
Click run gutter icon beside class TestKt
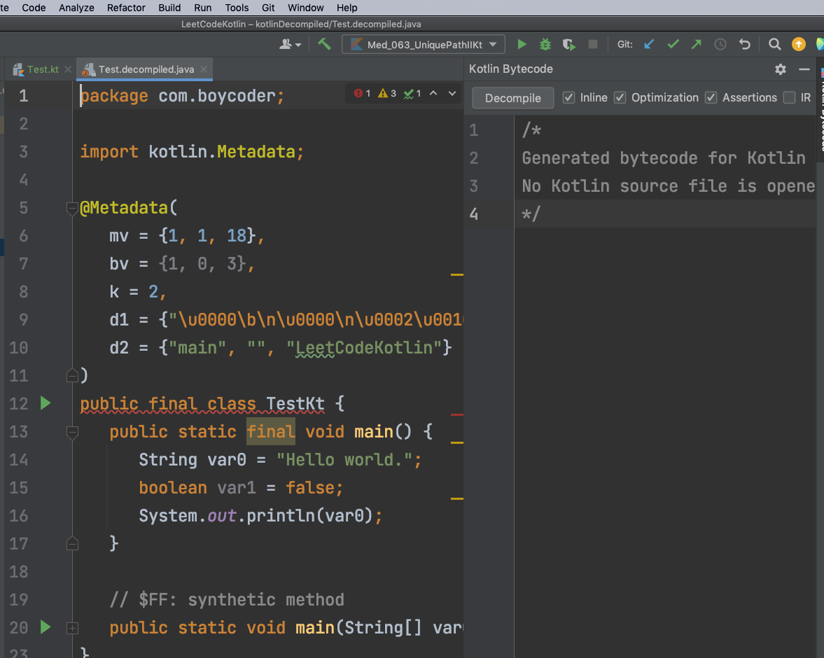[46, 403]
